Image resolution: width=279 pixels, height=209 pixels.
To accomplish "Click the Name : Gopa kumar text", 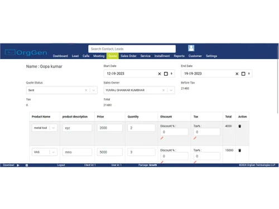I will (x=44, y=66).
